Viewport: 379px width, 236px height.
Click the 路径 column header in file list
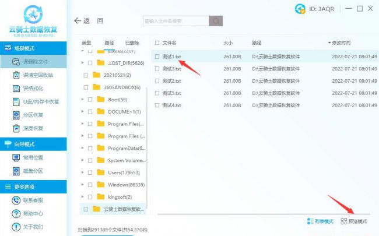click(257, 43)
